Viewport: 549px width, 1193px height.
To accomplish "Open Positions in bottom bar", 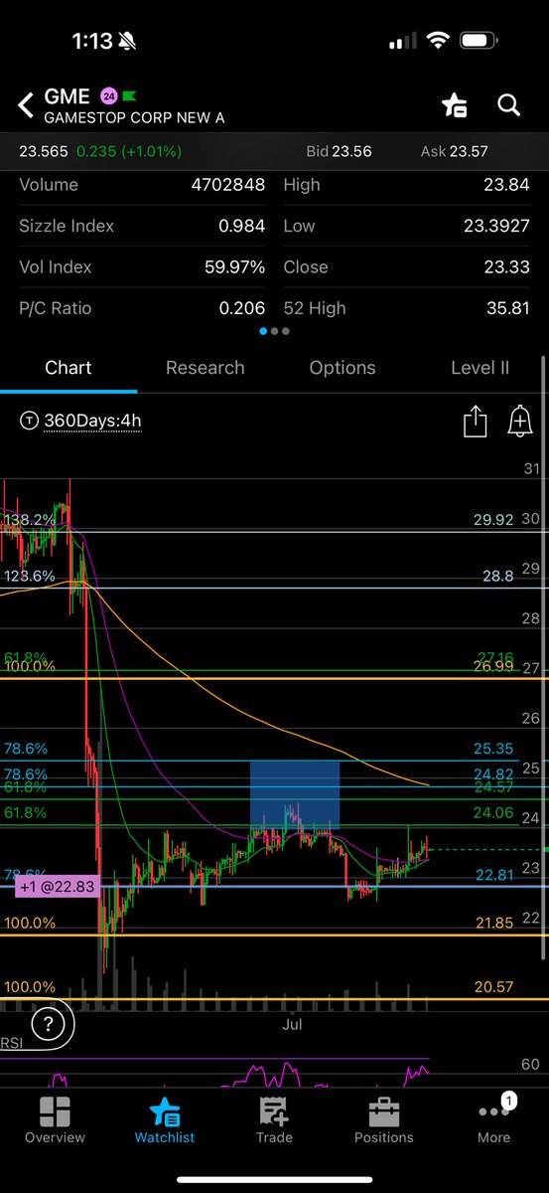I will 384,1120.
